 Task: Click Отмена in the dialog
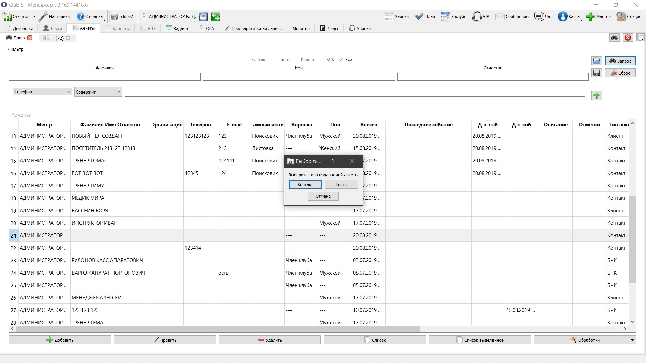pyautogui.click(x=323, y=196)
